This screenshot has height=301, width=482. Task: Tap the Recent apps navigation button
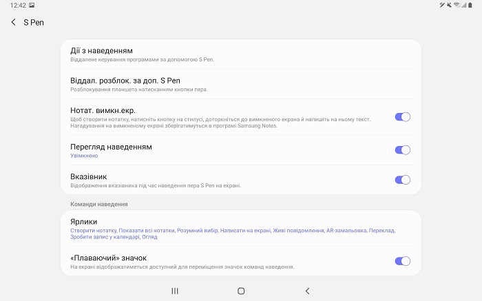point(175,291)
